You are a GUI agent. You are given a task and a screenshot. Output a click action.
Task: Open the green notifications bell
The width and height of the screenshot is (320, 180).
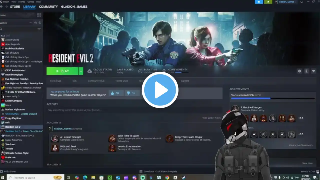pyautogui.click(x=268, y=2)
